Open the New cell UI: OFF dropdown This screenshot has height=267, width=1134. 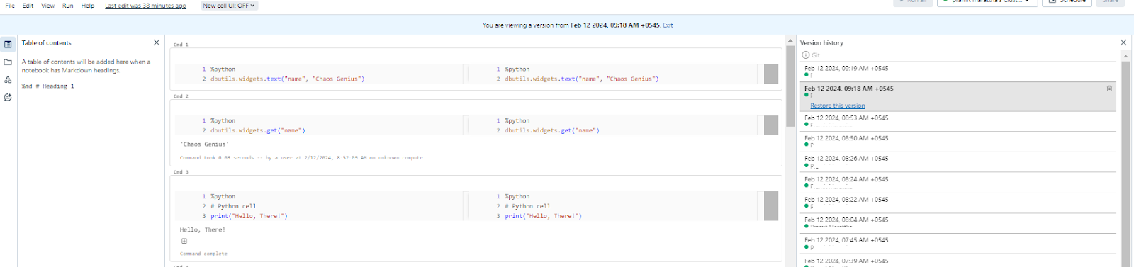228,6
